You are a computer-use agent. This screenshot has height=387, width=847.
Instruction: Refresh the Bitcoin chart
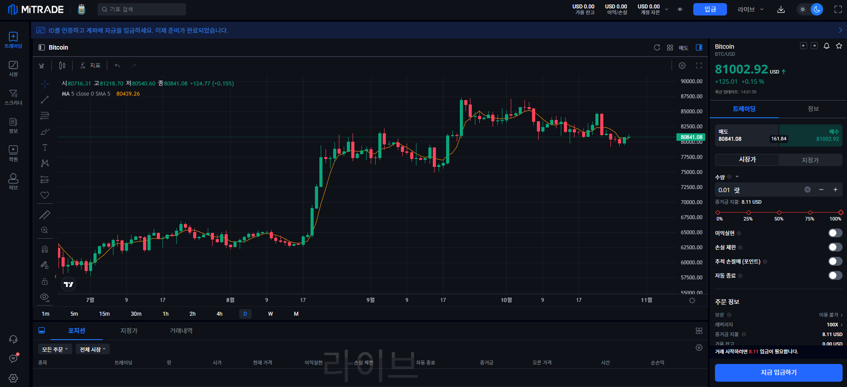click(x=657, y=47)
